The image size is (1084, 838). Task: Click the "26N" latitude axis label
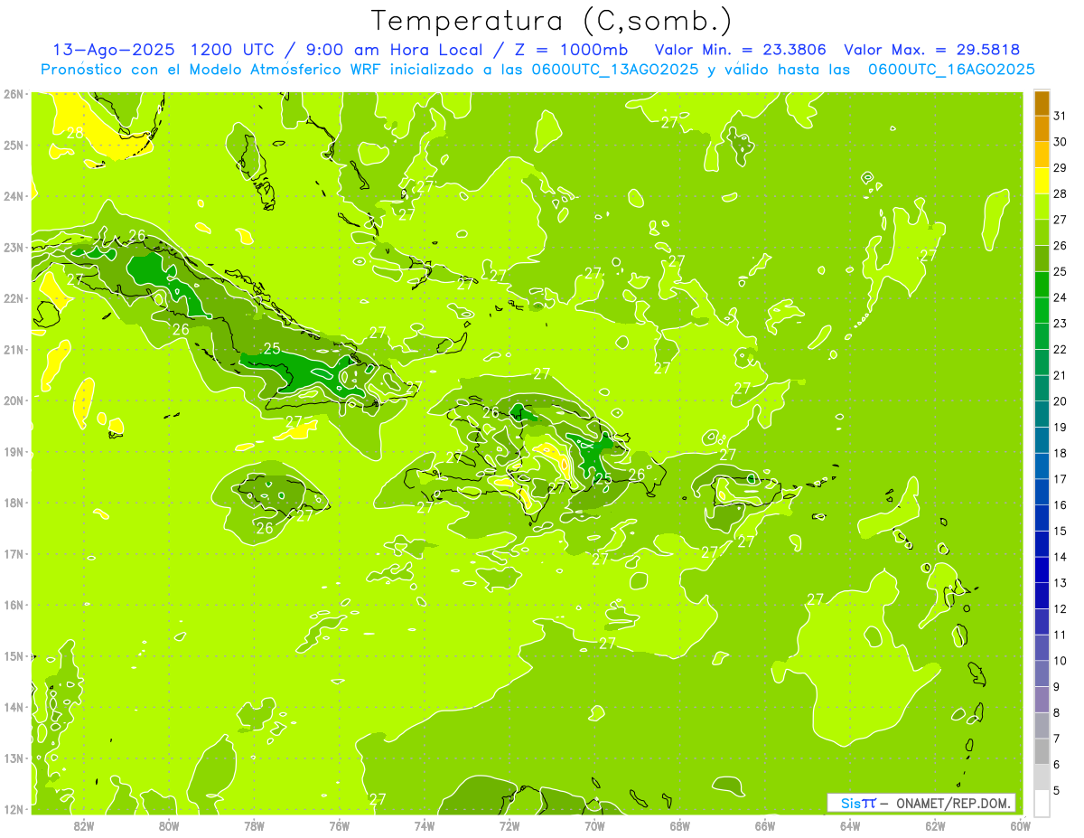point(14,94)
